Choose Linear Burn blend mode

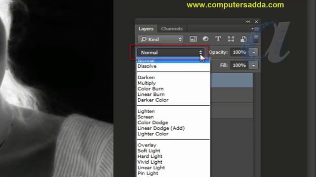(173, 94)
